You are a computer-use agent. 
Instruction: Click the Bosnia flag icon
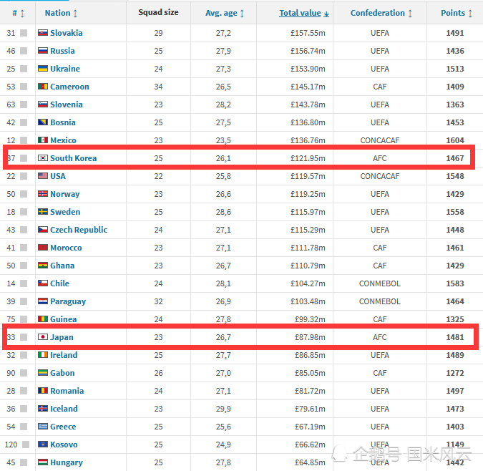tap(43, 122)
